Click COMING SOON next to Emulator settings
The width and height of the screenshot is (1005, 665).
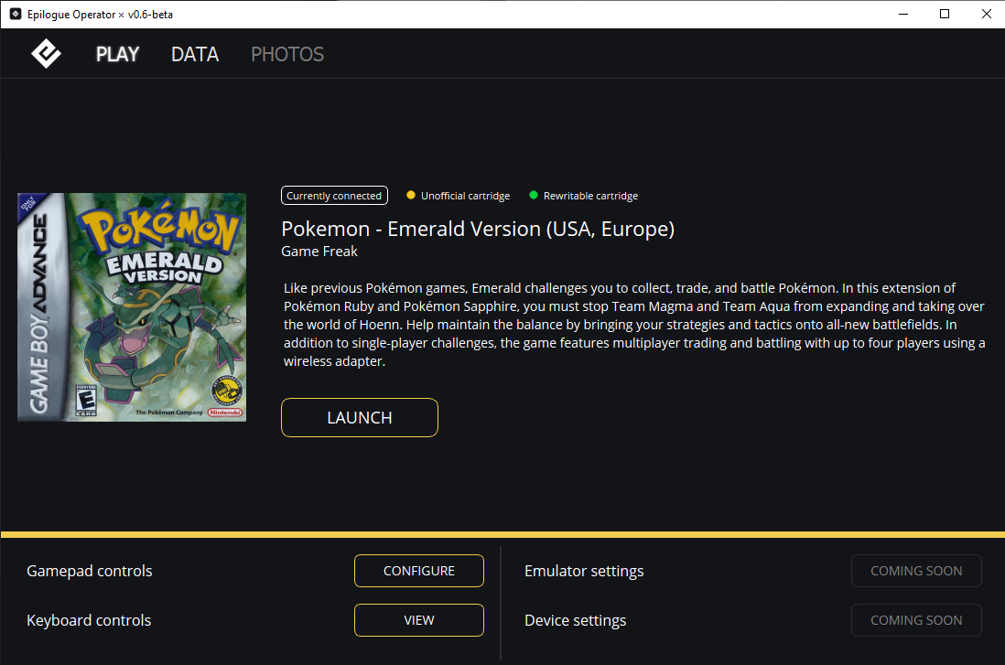point(916,571)
